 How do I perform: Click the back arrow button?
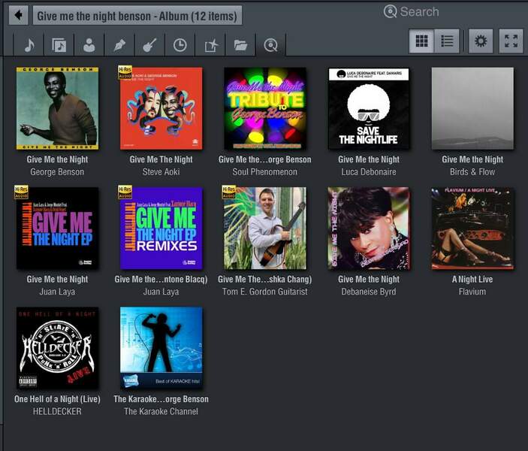18,15
